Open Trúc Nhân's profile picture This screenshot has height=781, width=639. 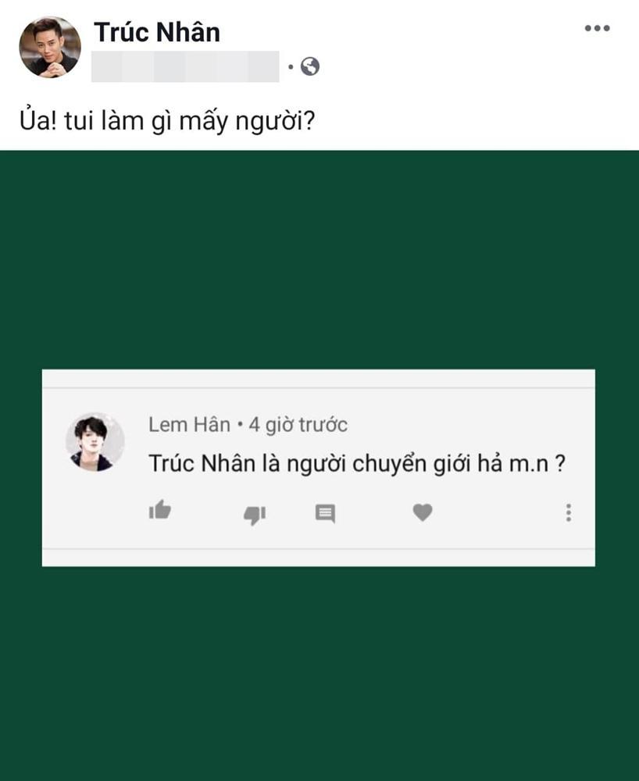coord(50,47)
